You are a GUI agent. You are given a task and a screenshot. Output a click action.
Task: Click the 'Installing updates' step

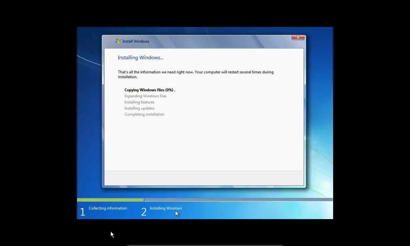139,108
